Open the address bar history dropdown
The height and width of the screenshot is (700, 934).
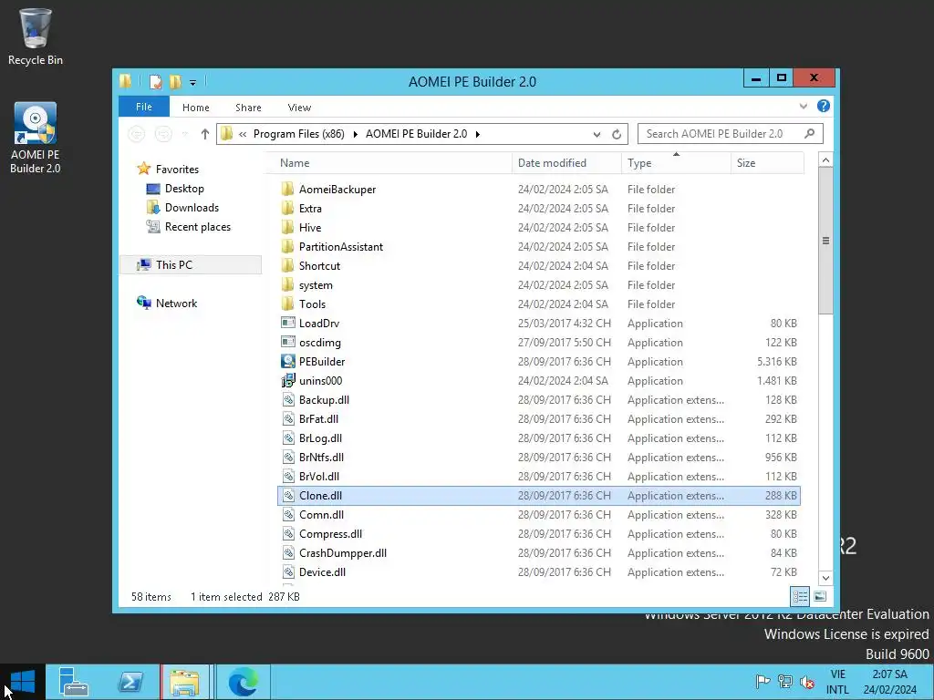point(597,135)
